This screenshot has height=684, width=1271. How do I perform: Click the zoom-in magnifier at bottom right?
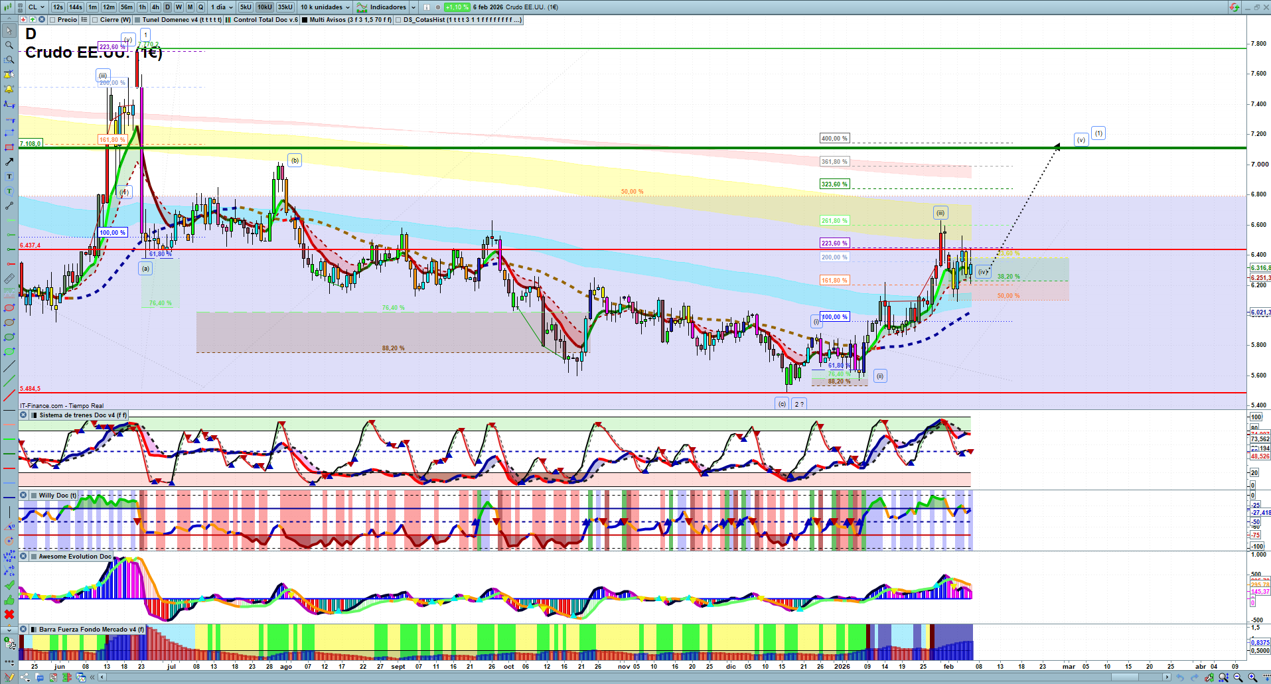[1252, 677]
